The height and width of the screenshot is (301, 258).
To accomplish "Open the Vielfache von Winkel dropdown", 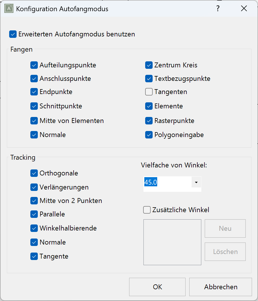I will click(196, 182).
